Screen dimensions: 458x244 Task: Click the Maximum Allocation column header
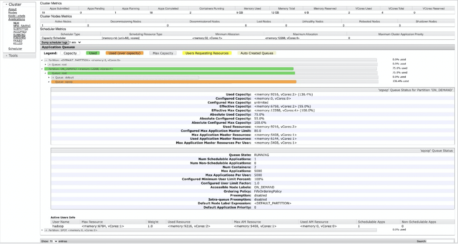coord(305,34)
